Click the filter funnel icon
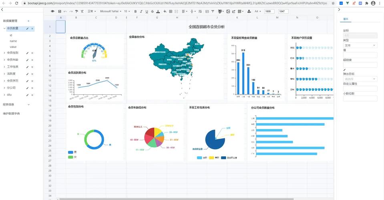Viewport: 384px width, 200px height. pyautogui.click(x=213, y=11)
